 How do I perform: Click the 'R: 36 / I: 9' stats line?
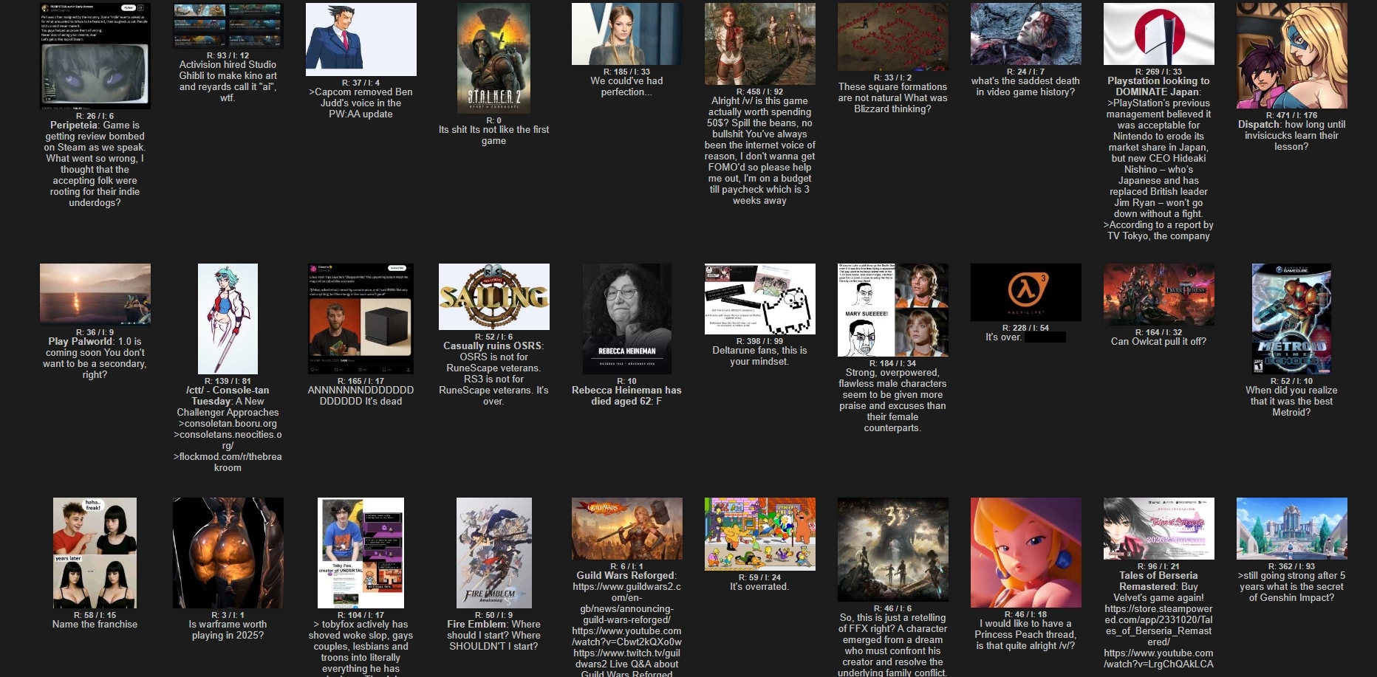95,332
